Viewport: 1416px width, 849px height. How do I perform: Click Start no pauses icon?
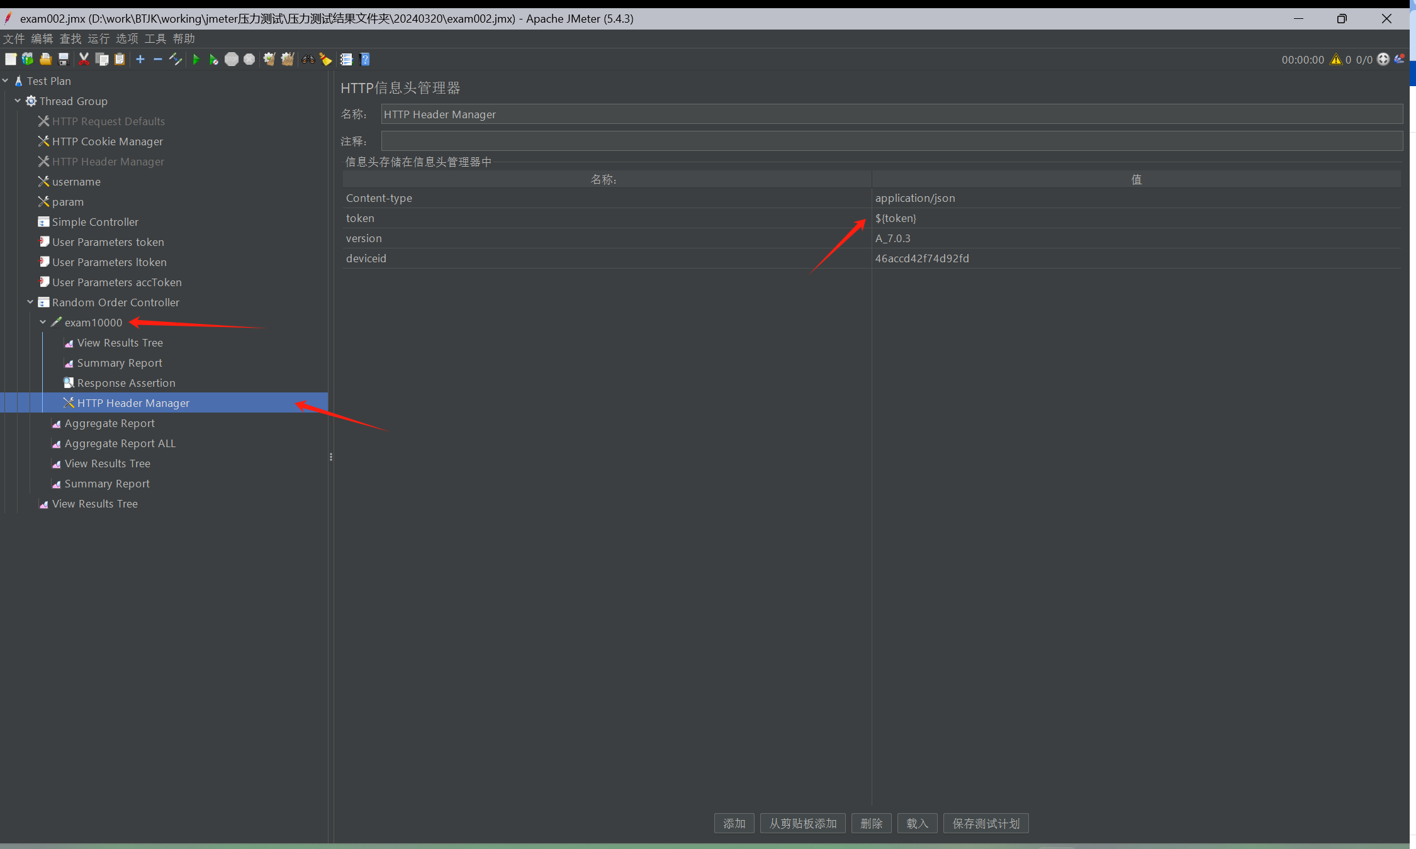coord(214,59)
